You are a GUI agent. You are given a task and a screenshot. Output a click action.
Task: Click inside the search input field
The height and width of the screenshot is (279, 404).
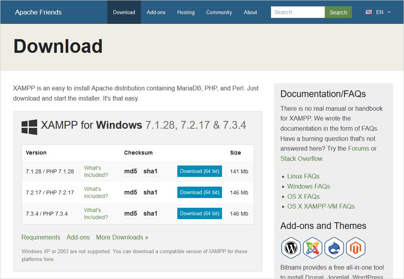point(298,12)
